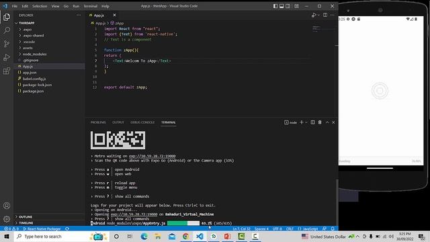Expand the .vscode folder

(x=49, y=42)
